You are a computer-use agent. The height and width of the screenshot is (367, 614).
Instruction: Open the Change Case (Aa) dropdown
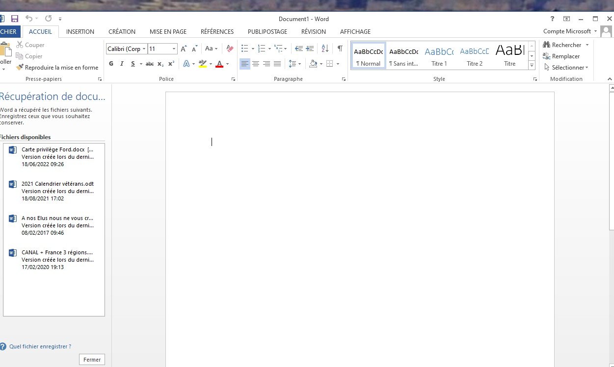click(x=211, y=49)
